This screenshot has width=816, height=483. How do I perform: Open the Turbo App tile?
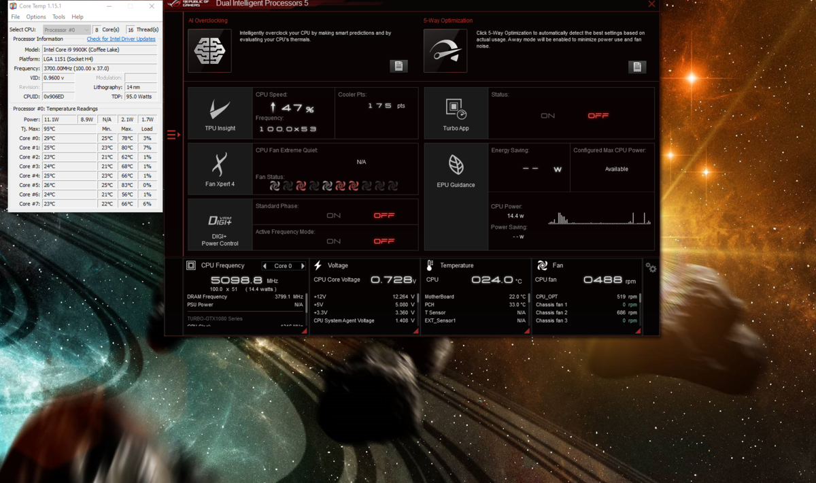pyautogui.click(x=456, y=113)
